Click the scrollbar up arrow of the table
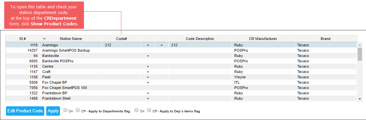 pos(360,45)
